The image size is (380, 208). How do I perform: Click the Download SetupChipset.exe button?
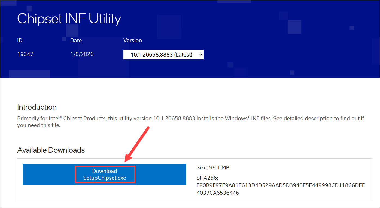pyautogui.click(x=105, y=175)
